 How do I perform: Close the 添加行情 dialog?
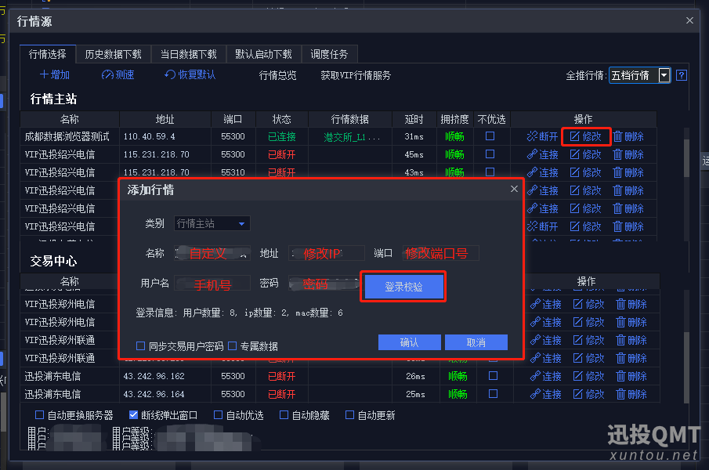click(514, 189)
